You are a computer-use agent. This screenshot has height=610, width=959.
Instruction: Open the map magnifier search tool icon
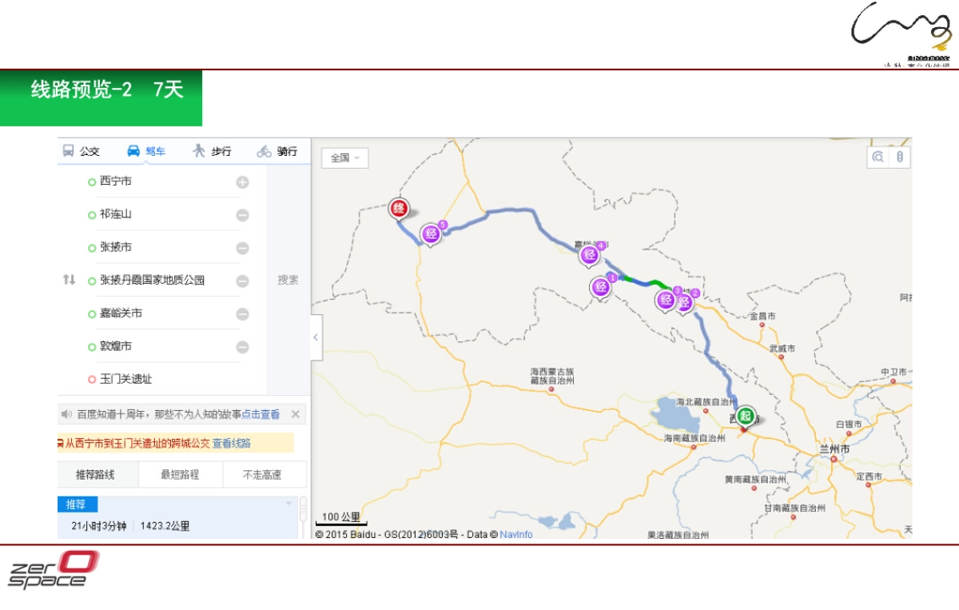coord(879,157)
